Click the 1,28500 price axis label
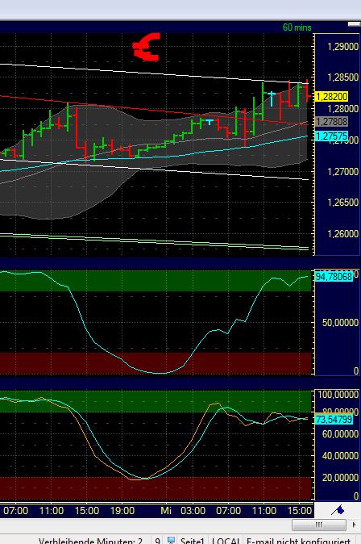Viewport: 361px width, 544px height. click(x=342, y=77)
